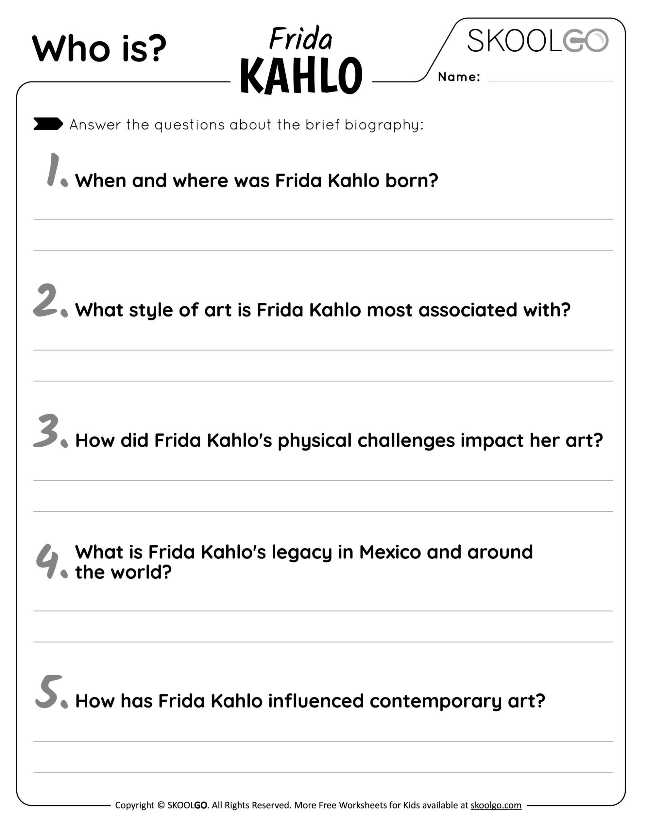
Task: Click the question about Frida's legacy
Action: pyautogui.click(x=304, y=562)
